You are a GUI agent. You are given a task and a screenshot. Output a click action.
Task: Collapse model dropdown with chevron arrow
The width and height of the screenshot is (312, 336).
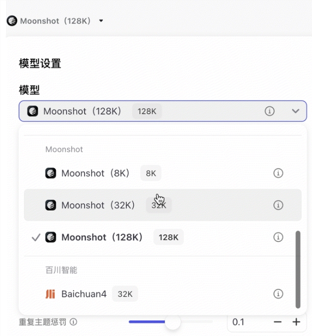295,111
